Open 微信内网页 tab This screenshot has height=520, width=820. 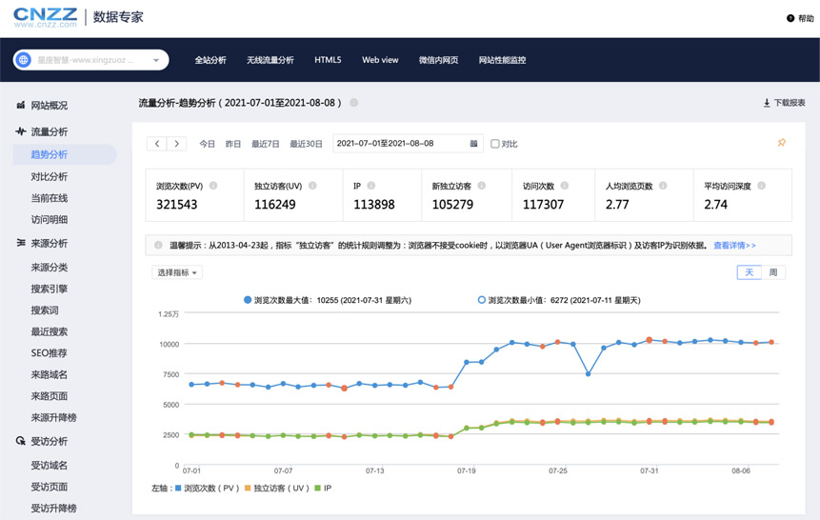click(438, 60)
